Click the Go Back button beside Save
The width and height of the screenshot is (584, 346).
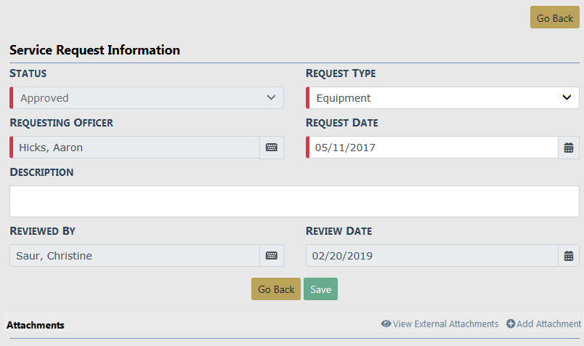pos(276,289)
